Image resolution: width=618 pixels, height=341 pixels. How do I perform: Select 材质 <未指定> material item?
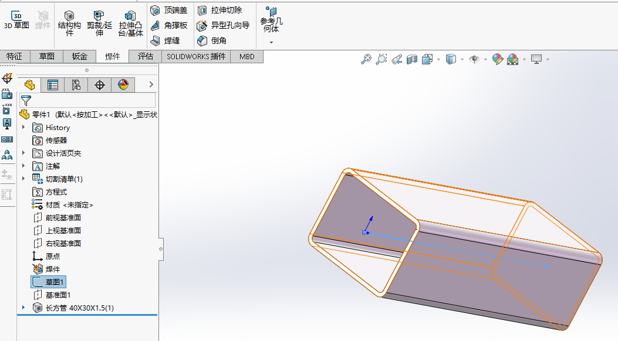point(63,205)
